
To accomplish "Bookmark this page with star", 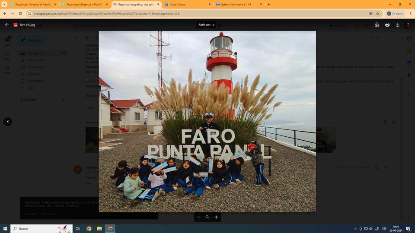I will [x=378, y=13].
